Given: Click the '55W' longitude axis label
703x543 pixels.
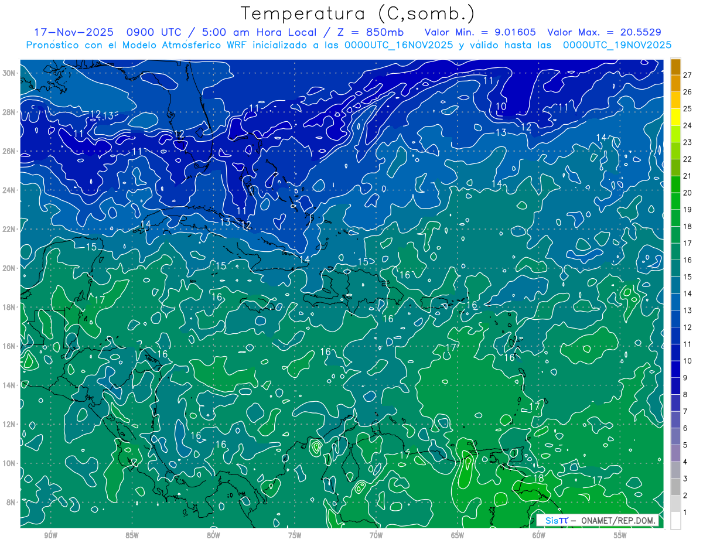Looking at the screenshot, I should 620,535.
